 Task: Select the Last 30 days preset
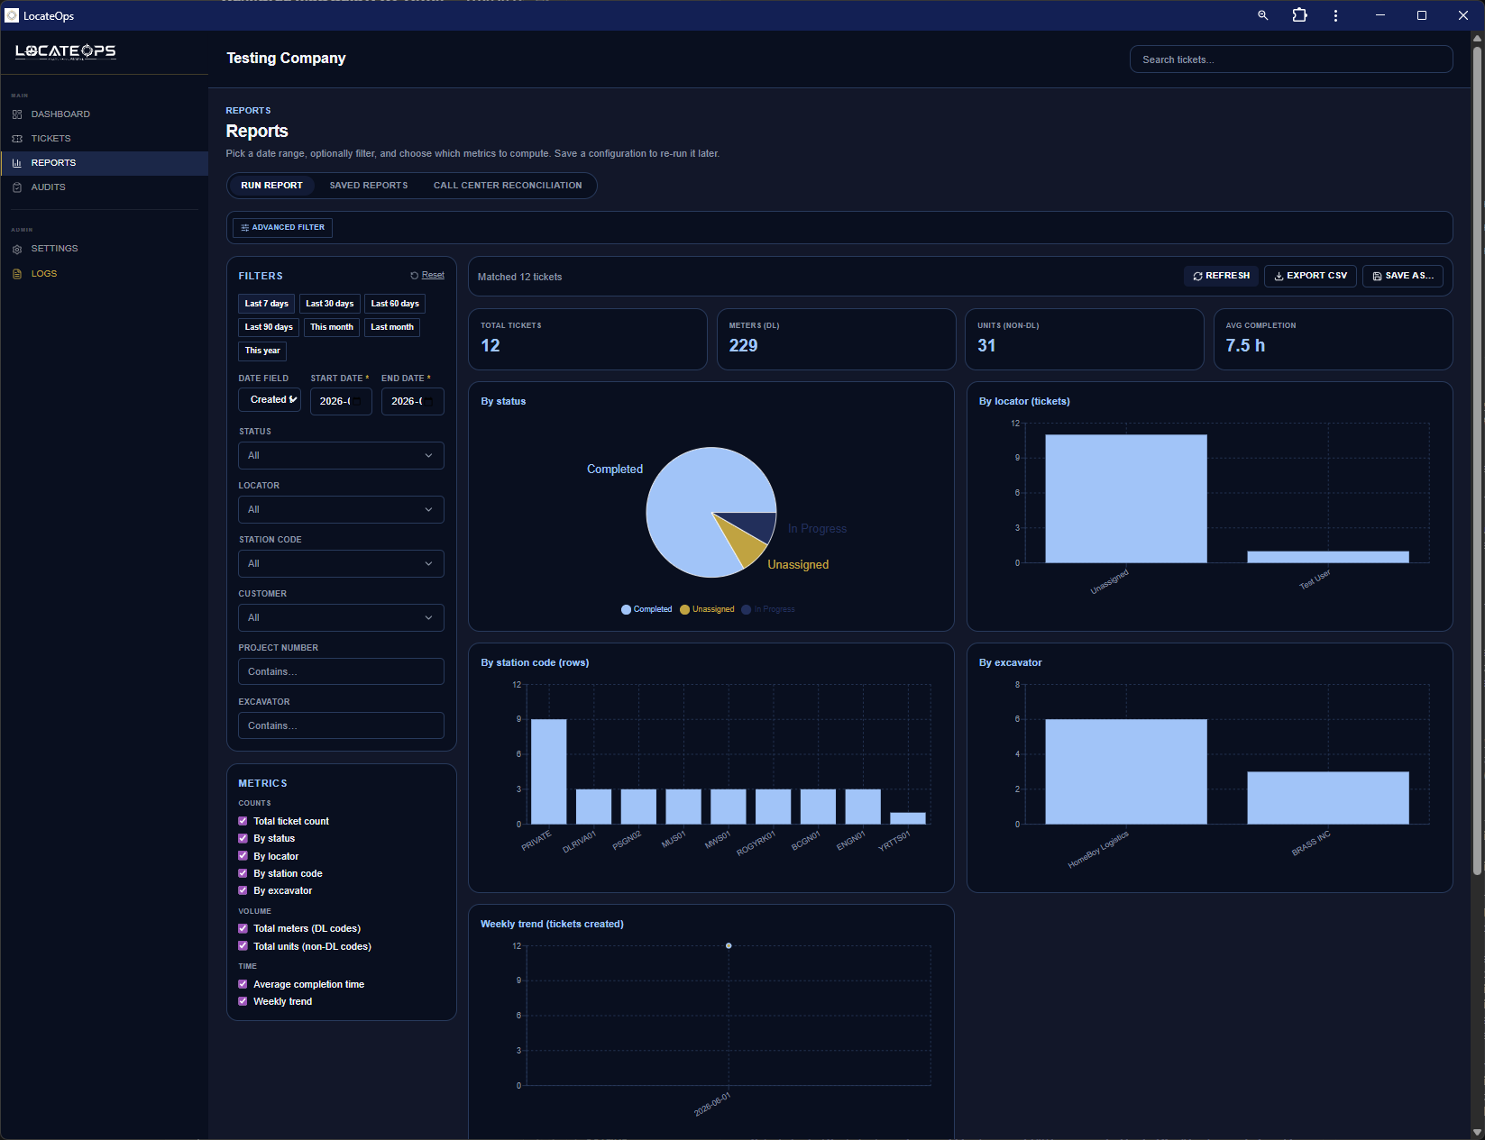pyautogui.click(x=330, y=304)
